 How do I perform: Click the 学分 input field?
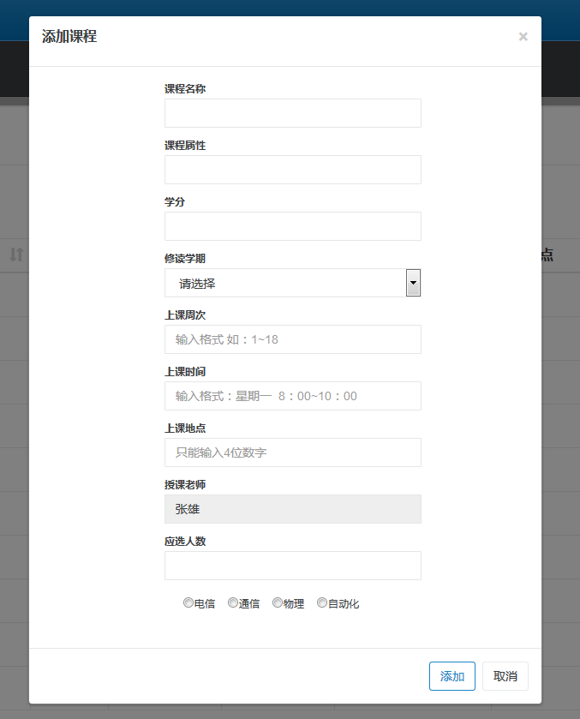point(292,226)
